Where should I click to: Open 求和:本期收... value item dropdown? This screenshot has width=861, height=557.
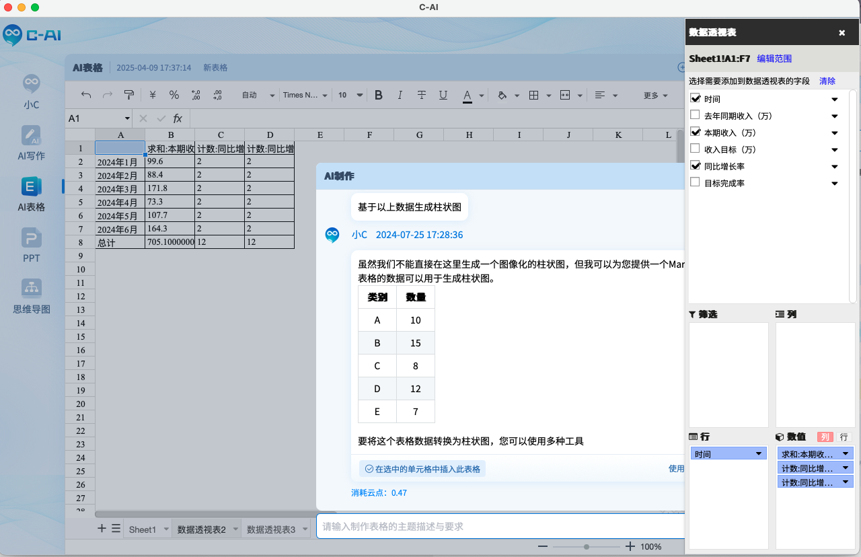[846, 454]
